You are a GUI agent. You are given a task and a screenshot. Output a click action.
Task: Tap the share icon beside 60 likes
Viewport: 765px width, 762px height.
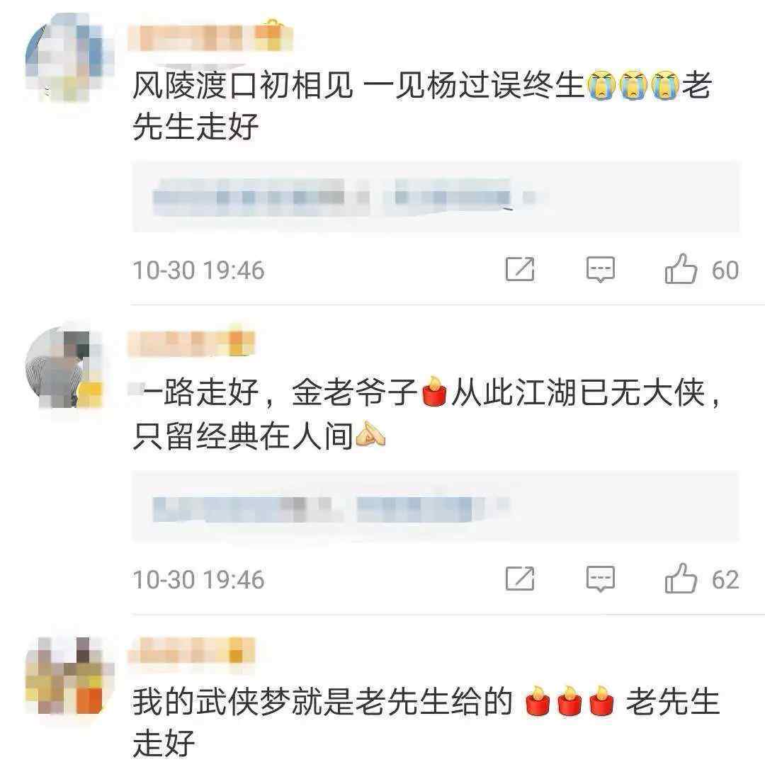(520, 269)
